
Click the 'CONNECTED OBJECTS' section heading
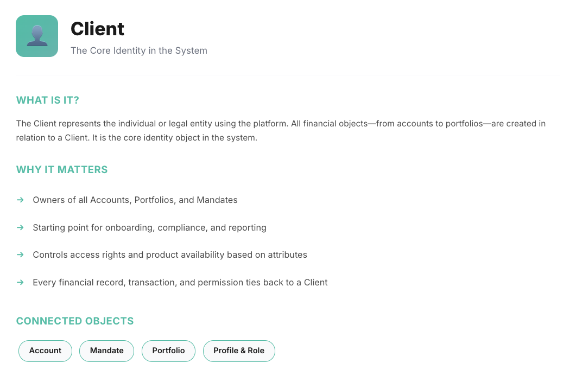click(75, 321)
